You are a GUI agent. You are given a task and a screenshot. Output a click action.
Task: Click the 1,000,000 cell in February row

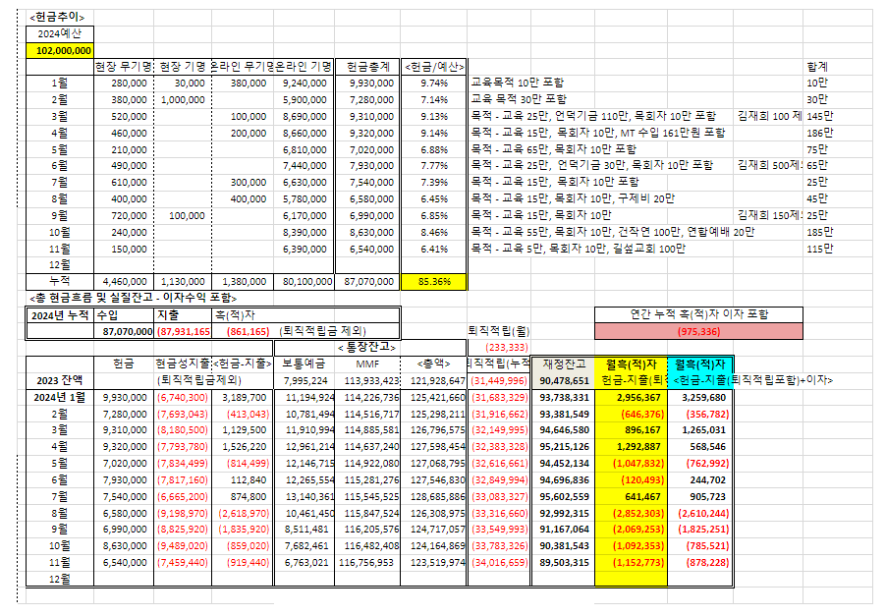pyautogui.click(x=183, y=100)
